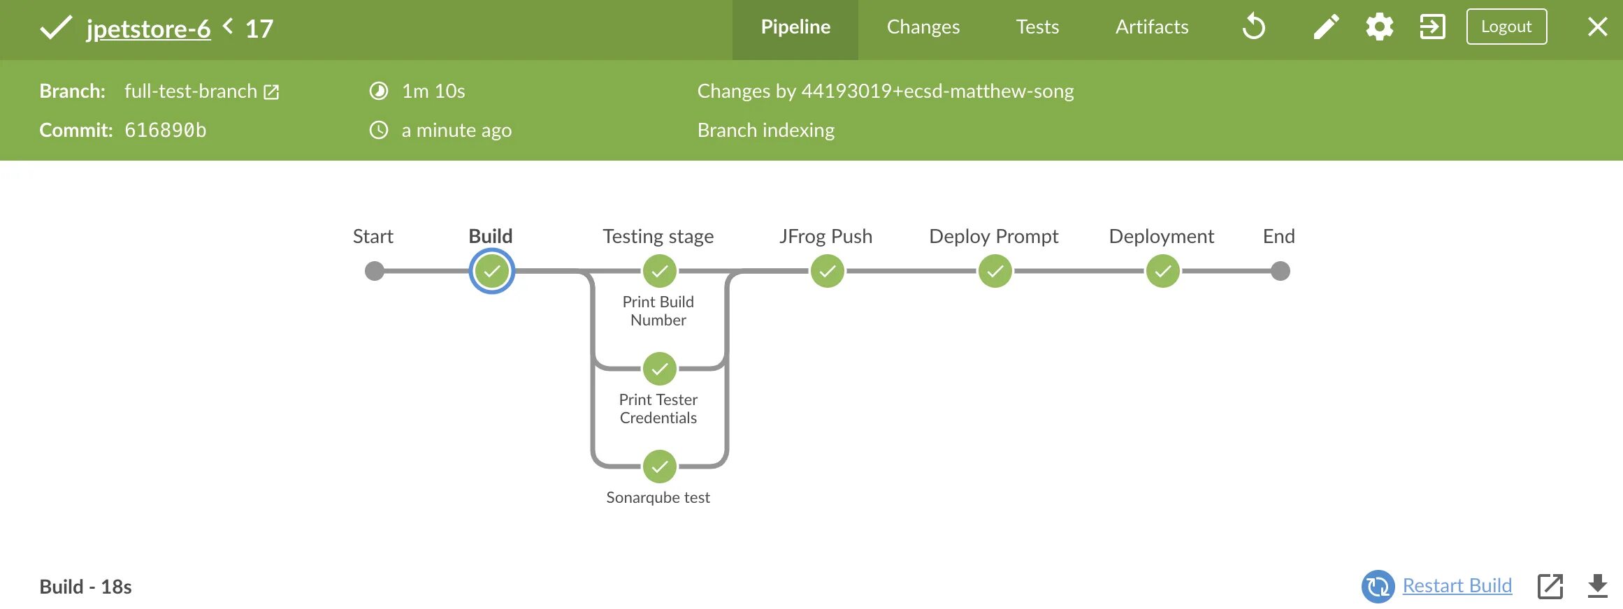The image size is (1623, 609).
Task: Download the build log
Action: click(1597, 586)
